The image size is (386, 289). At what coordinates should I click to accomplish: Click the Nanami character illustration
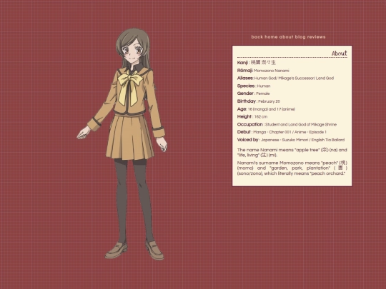[123, 143]
